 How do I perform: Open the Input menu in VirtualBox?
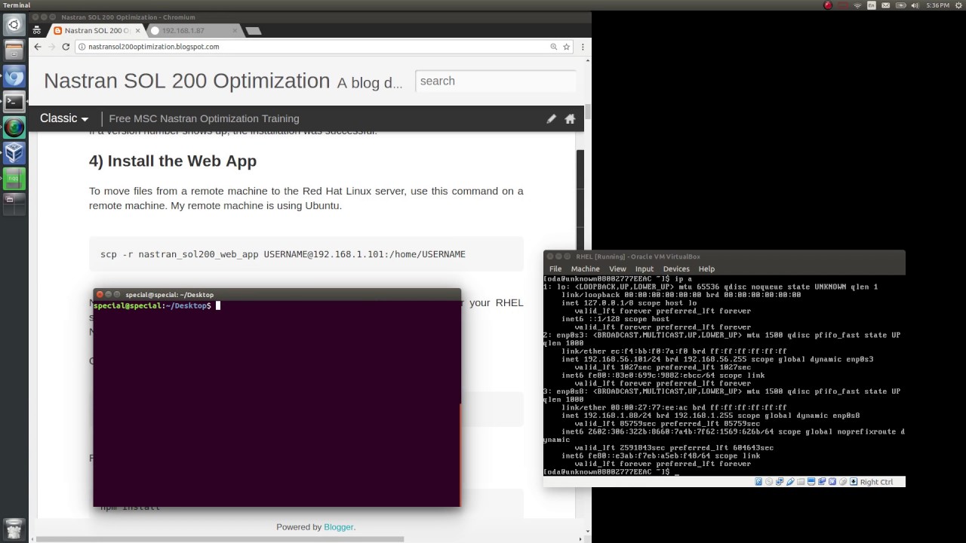(x=645, y=268)
